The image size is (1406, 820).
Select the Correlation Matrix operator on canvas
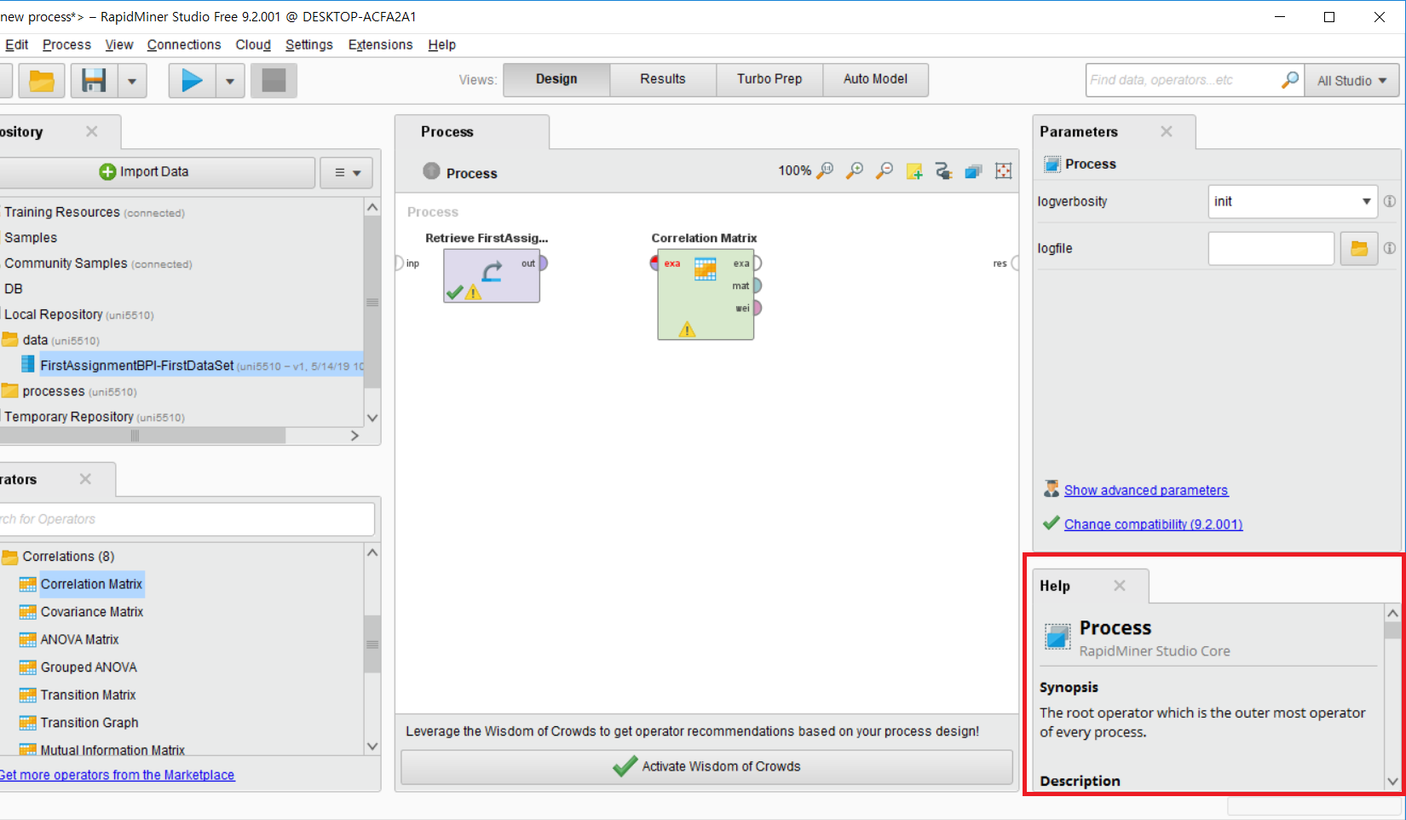pos(706,294)
